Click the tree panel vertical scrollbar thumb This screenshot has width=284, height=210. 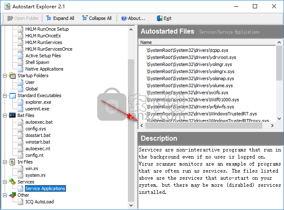[131, 131]
